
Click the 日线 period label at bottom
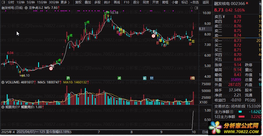point(205,132)
